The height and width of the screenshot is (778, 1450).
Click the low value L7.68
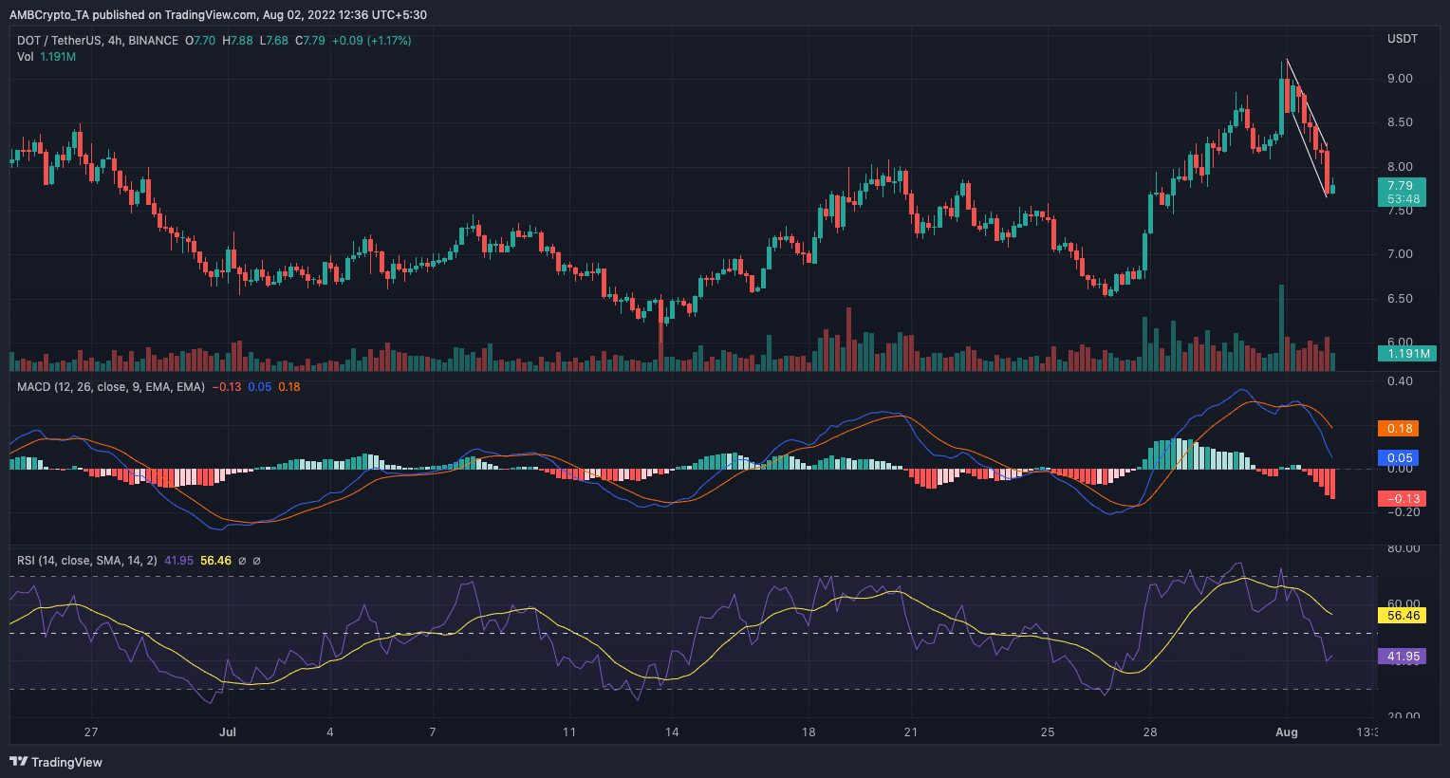coord(274,41)
